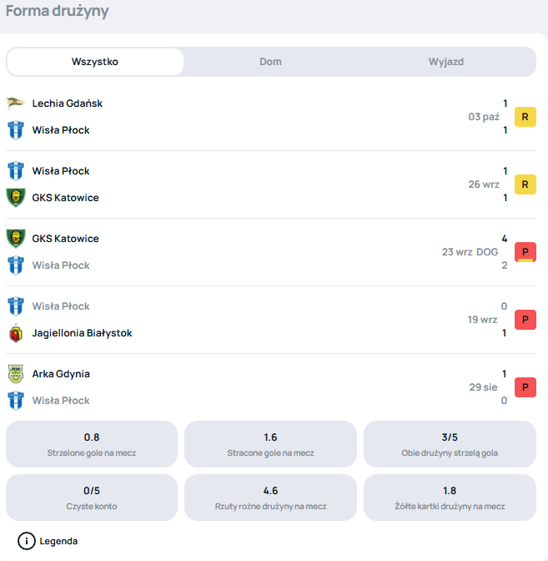Viewport: 548px width, 561px height.
Task: Select the Wszystko tab
Action: coord(95,62)
